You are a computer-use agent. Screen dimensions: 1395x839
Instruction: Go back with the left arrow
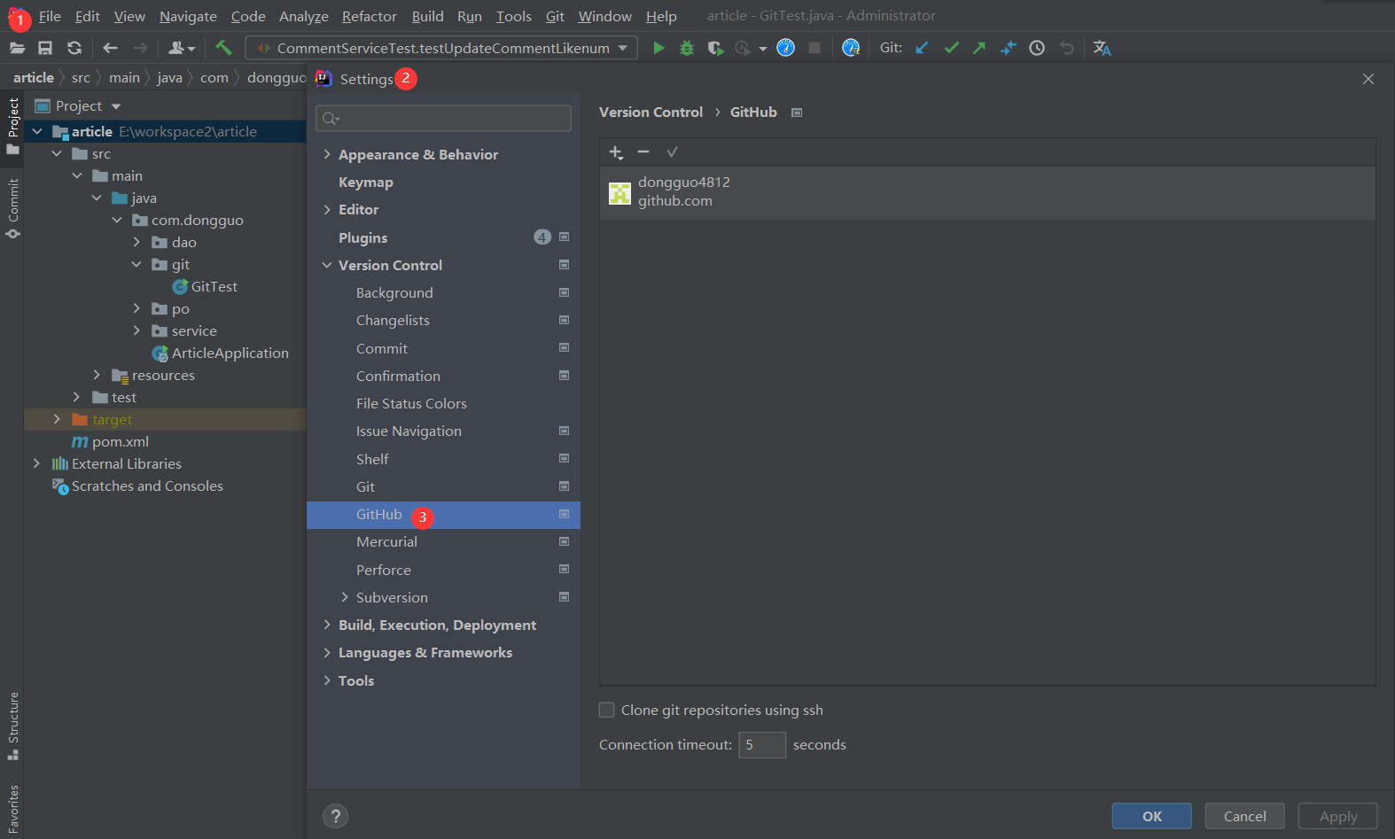pos(110,48)
